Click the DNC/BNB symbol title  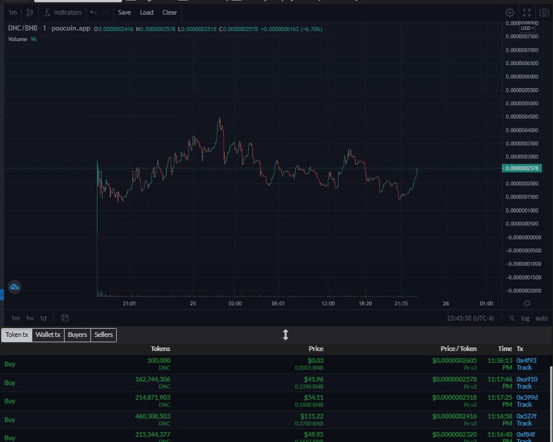pyautogui.click(x=22, y=28)
